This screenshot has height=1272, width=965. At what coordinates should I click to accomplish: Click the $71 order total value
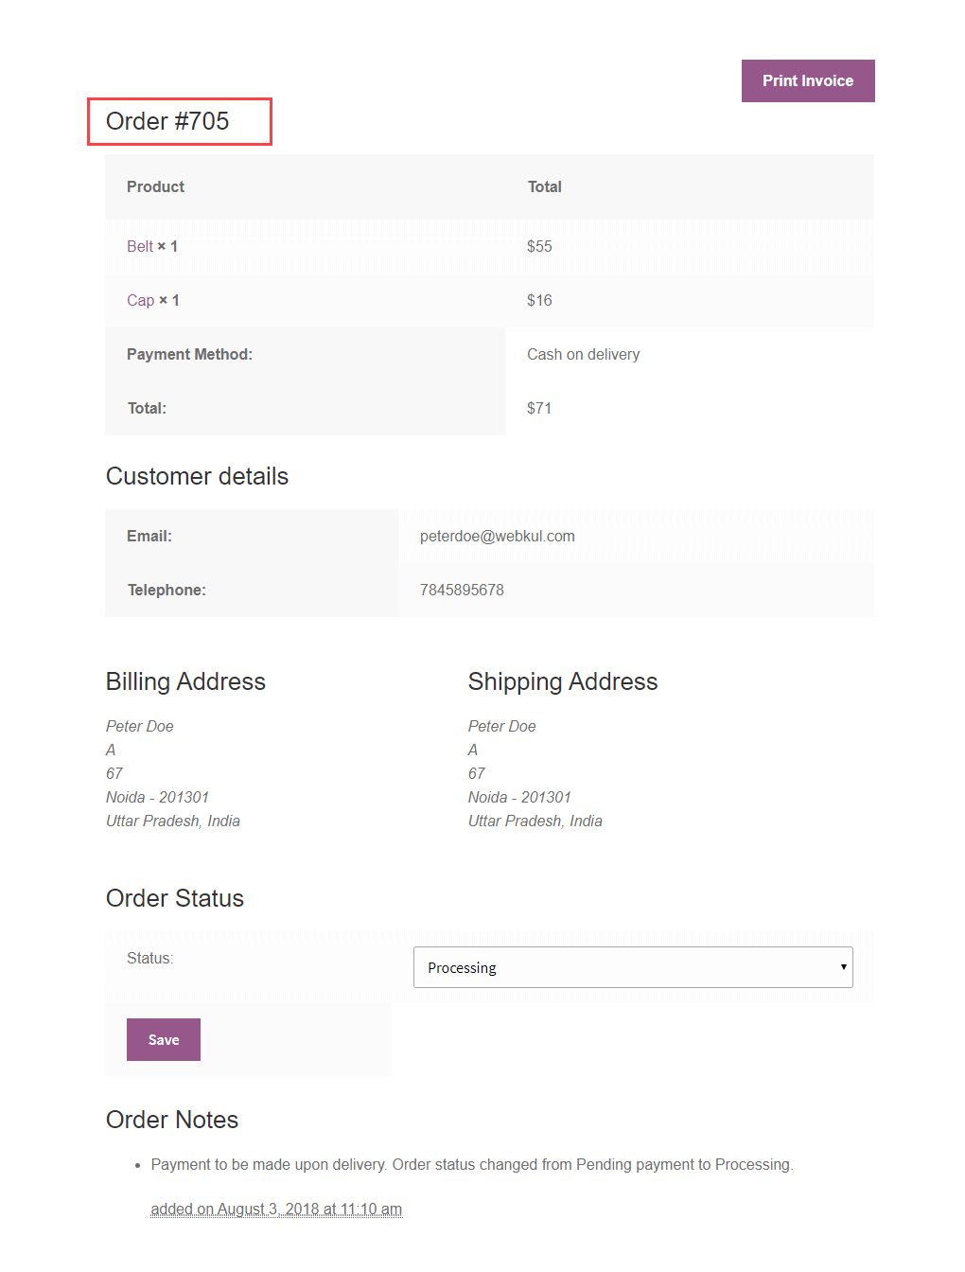(x=539, y=408)
